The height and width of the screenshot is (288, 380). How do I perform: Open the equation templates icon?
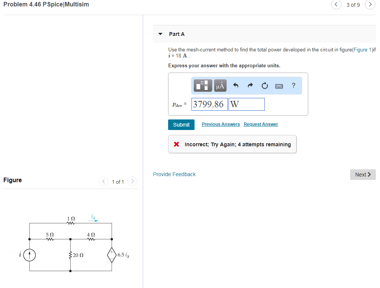[x=202, y=85]
